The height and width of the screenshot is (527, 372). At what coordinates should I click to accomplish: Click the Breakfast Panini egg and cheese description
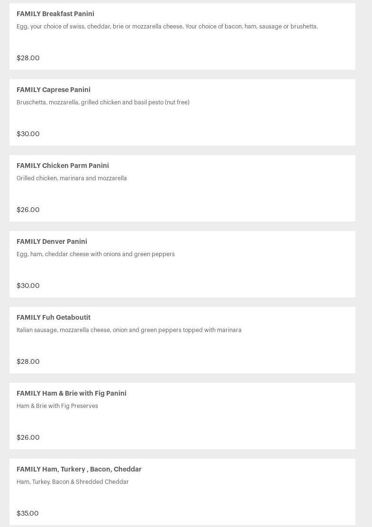pyautogui.click(x=167, y=27)
